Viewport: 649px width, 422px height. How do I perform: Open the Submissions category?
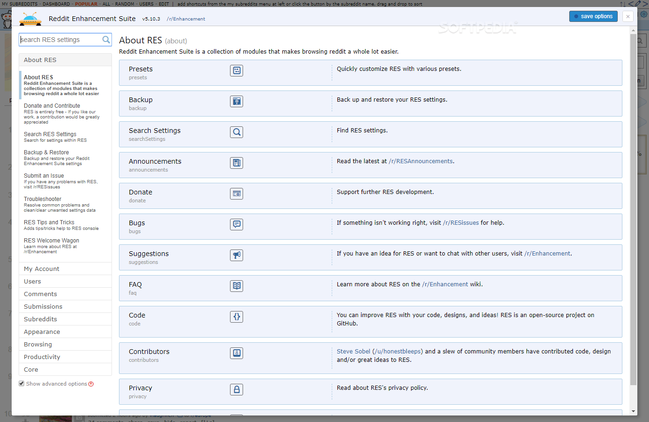click(65, 306)
